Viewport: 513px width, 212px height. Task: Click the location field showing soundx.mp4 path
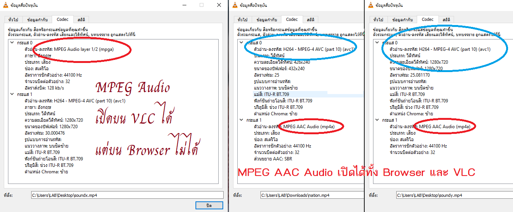tap(127, 195)
